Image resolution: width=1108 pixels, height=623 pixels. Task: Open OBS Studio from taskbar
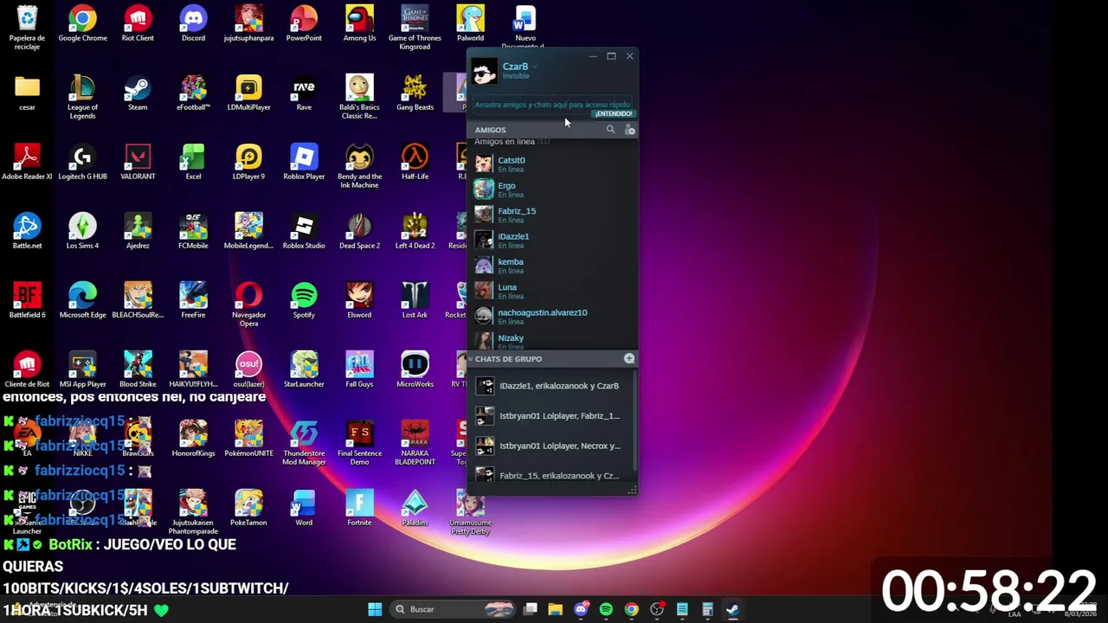point(657,609)
